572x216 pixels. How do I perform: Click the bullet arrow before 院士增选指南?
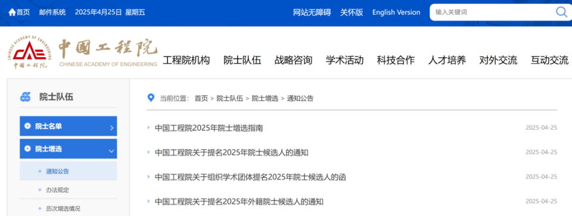click(x=148, y=127)
